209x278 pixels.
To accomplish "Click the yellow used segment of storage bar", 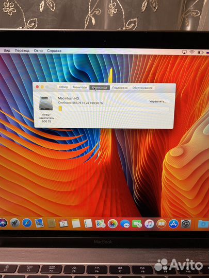I will click(x=60, y=109).
